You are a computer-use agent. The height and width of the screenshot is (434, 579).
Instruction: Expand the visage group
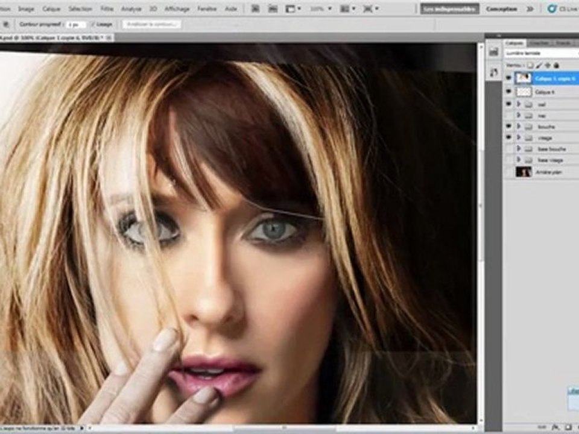pos(519,137)
